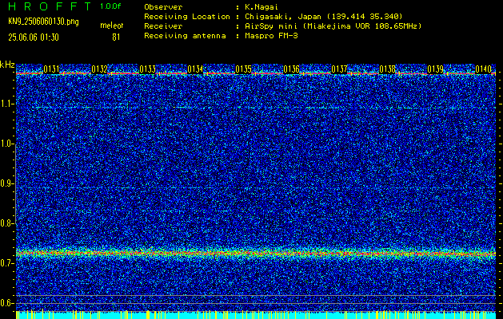This screenshot has height=319, width=503.
Task: Click the 0140 time marker
Action: 483,69
